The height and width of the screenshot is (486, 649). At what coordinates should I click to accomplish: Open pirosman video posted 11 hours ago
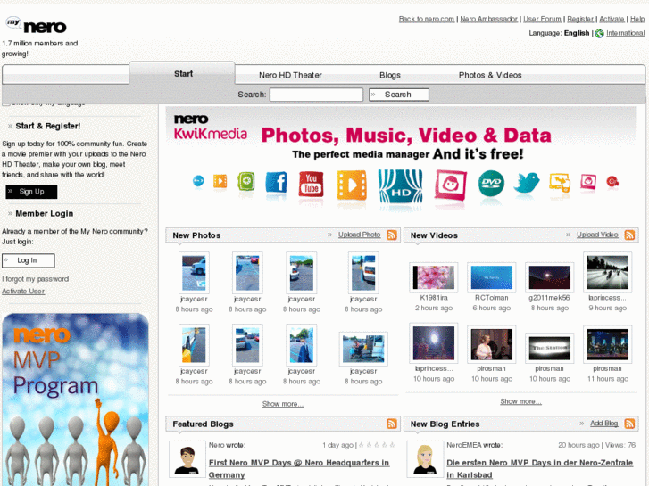click(607, 344)
